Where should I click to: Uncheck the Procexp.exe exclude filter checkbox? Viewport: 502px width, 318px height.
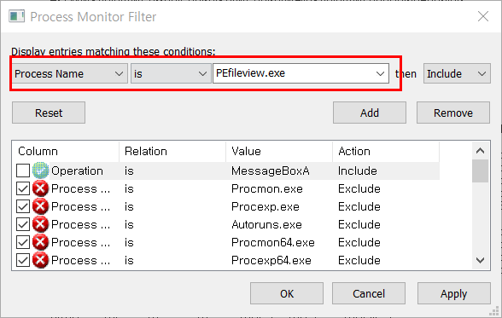pyautogui.click(x=23, y=206)
